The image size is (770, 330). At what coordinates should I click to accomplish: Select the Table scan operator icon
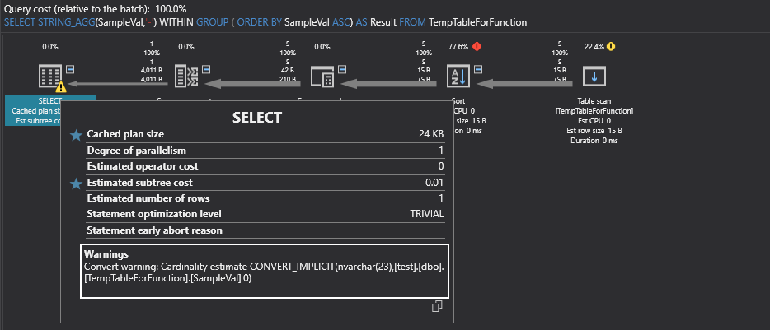coord(594,78)
